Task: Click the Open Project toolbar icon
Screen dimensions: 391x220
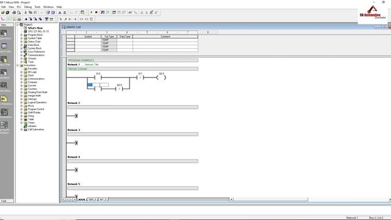Action: coord(2,12)
